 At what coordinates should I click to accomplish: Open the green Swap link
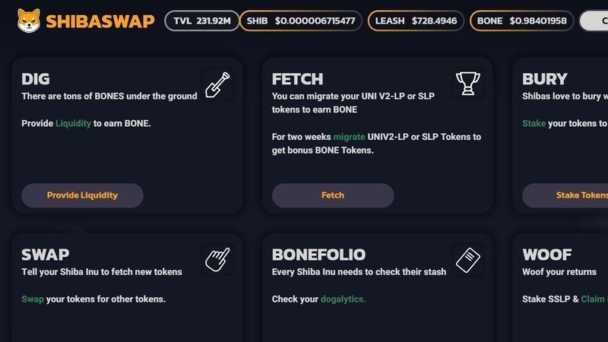point(33,299)
